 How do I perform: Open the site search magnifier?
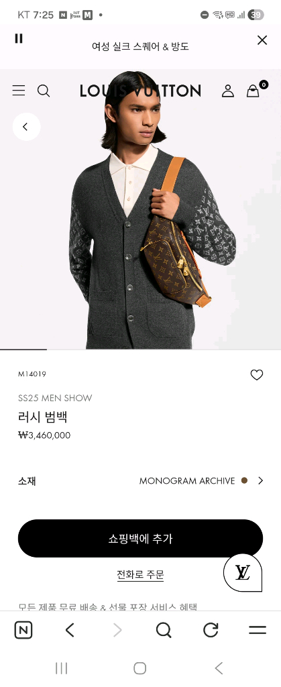point(44,91)
